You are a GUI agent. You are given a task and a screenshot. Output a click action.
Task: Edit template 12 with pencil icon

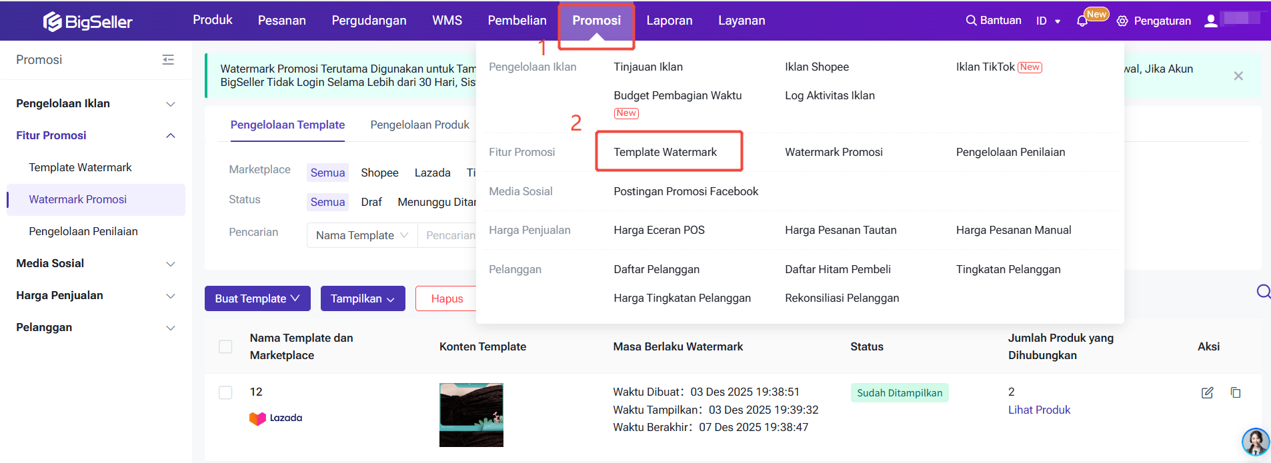pos(1207,392)
